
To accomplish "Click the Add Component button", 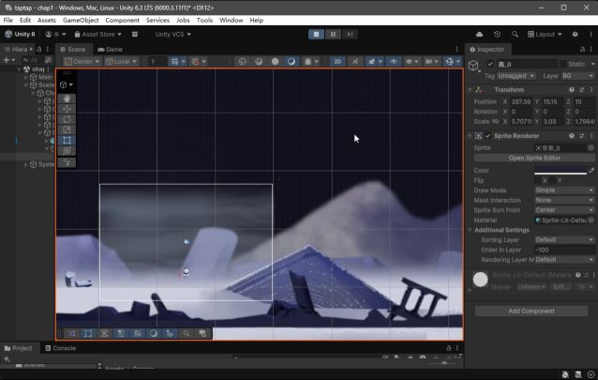I will pos(531,312).
